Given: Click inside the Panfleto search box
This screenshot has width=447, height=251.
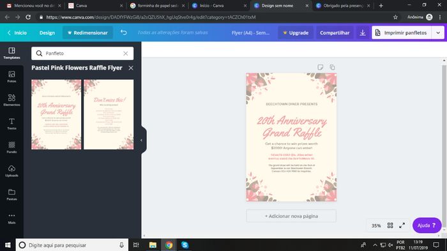Looking at the screenshot, I should click(x=82, y=54).
